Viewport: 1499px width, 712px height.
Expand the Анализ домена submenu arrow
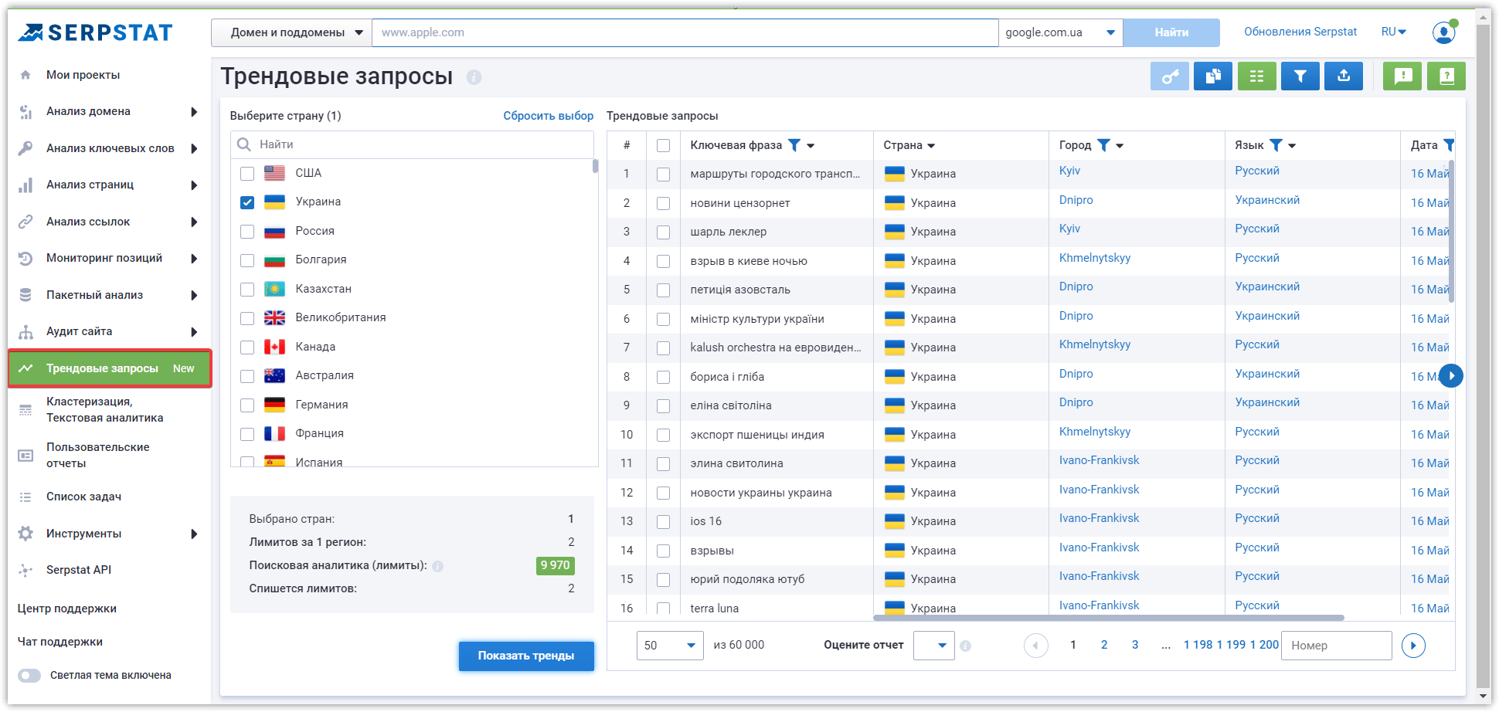(194, 112)
